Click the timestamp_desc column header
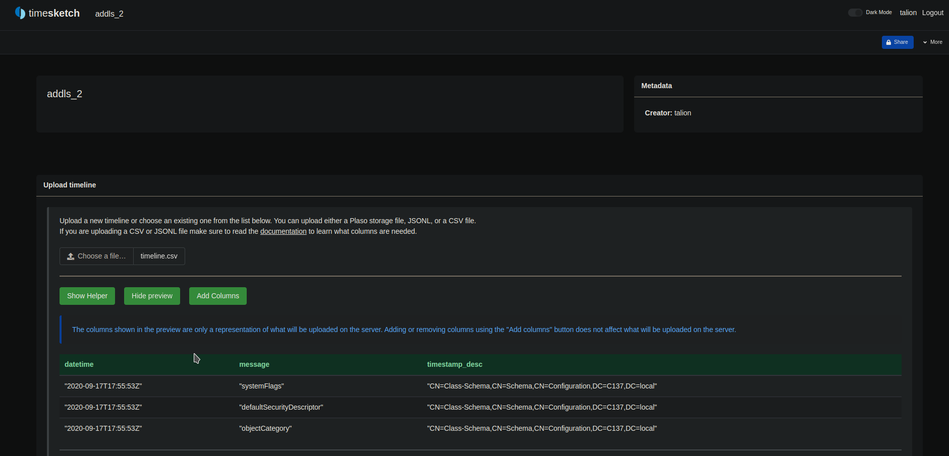Viewport: 949px width, 456px height. coord(455,364)
